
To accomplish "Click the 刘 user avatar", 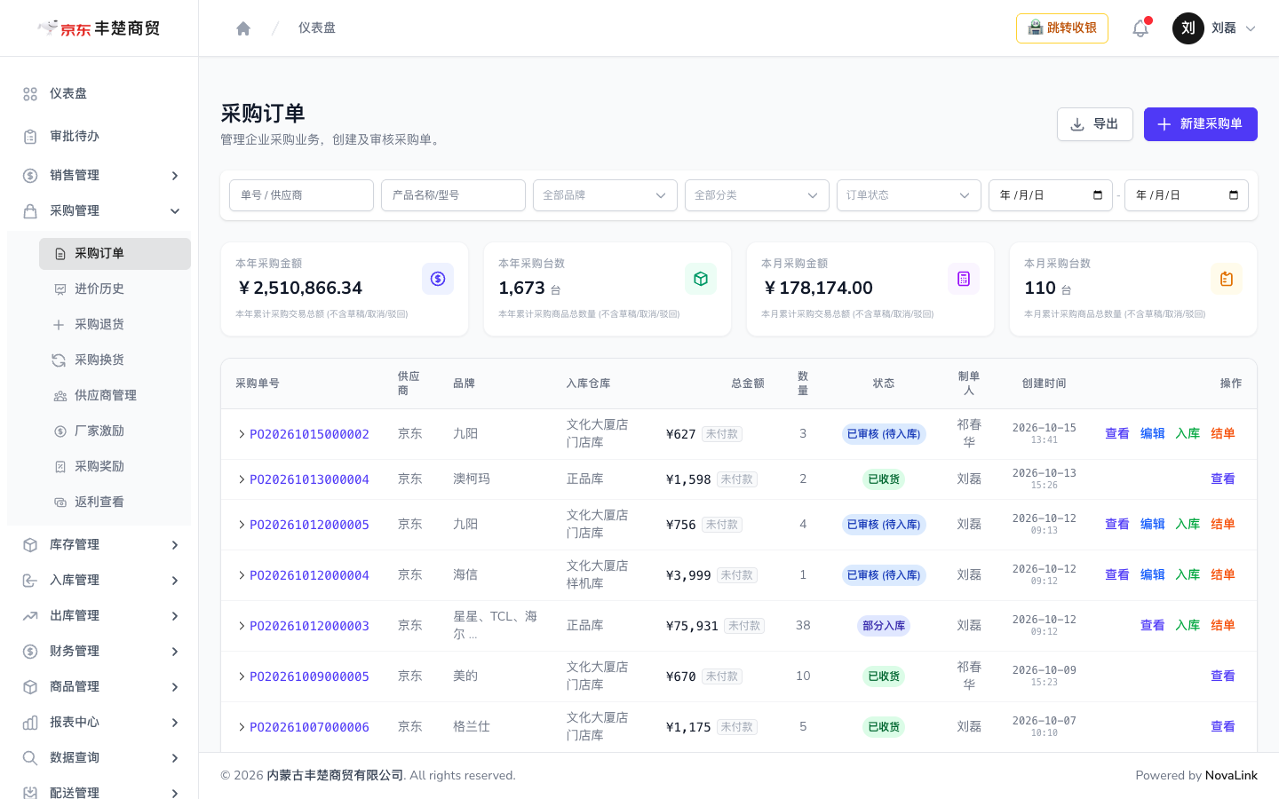I will (1188, 28).
